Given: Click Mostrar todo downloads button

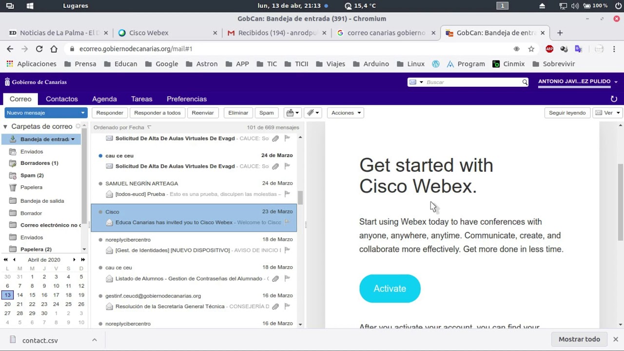Looking at the screenshot, I should pyautogui.click(x=579, y=339).
